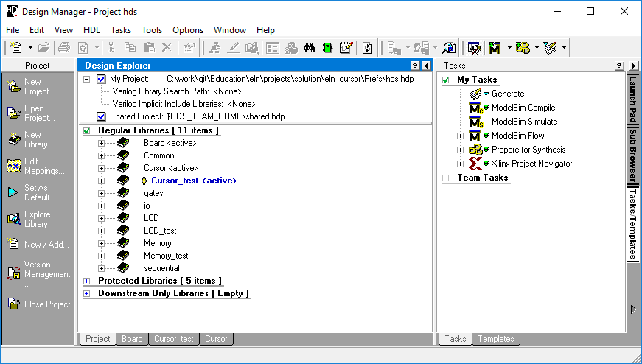Open Version Management from the sidebar
642x364 pixels.
point(13,273)
